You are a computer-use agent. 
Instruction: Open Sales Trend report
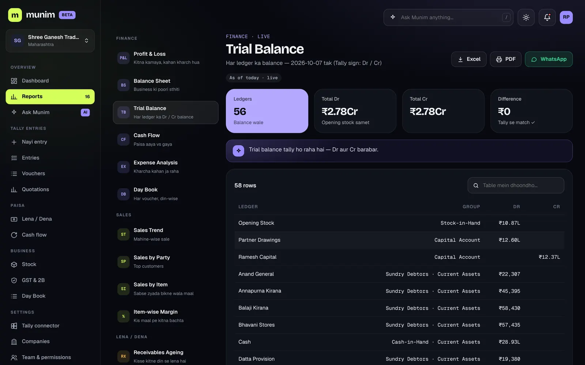[x=166, y=234]
